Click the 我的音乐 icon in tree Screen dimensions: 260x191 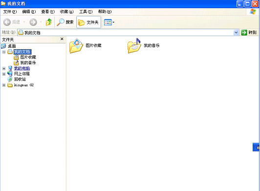click(x=16, y=63)
